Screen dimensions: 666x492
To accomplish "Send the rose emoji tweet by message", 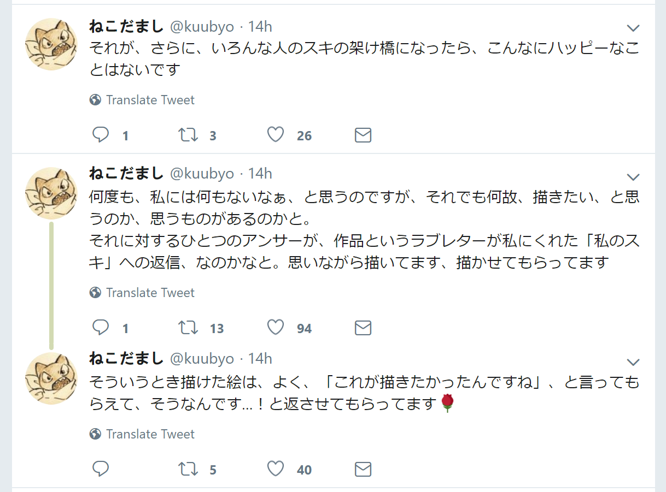I will tap(363, 470).
